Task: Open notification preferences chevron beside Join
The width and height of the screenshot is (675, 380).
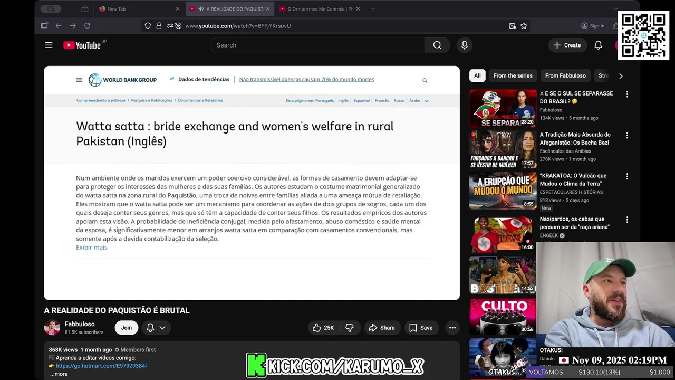Action: point(162,328)
